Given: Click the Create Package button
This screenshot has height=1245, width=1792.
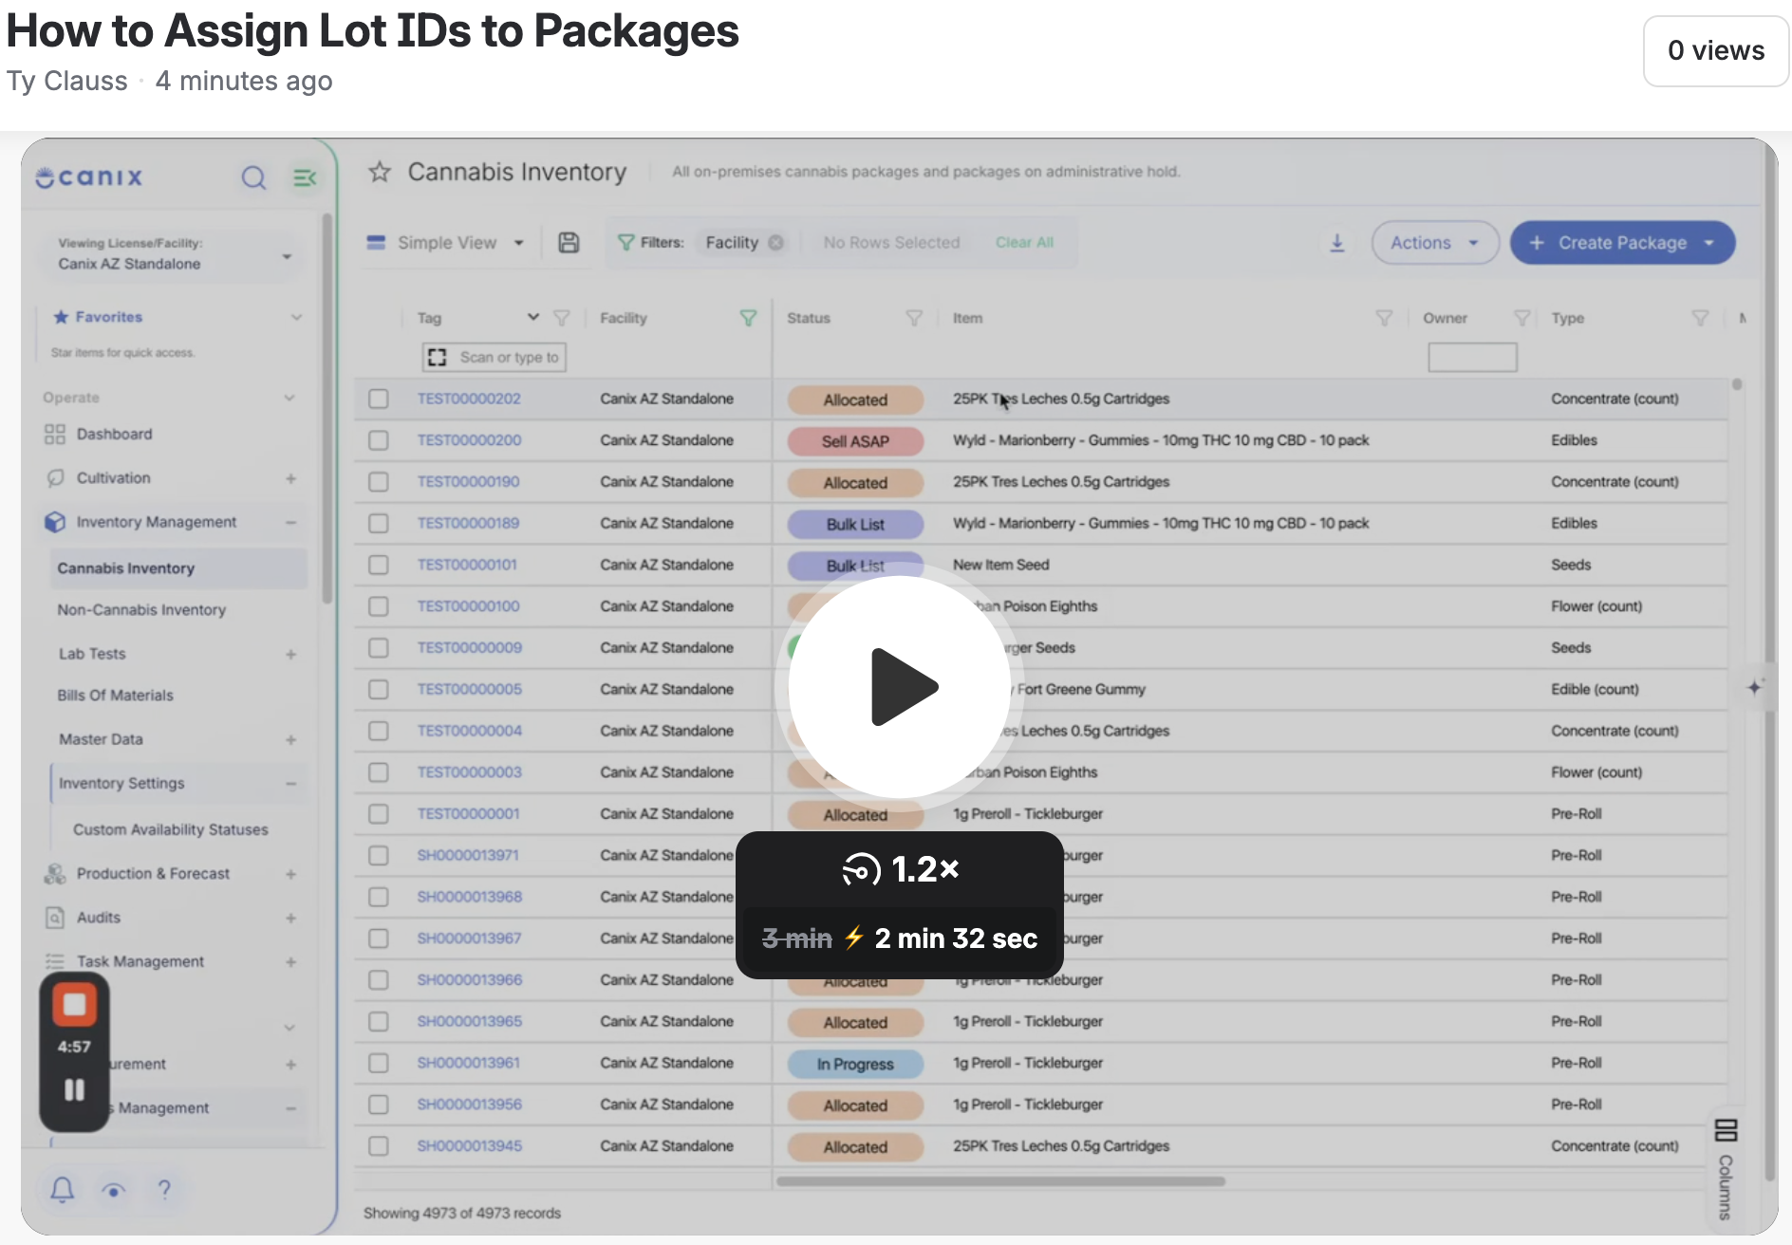Looking at the screenshot, I should click(x=1622, y=243).
